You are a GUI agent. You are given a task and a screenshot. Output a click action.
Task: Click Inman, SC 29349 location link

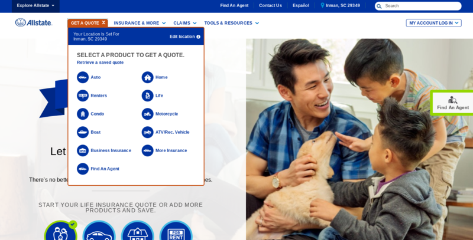[x=343, y=5]
